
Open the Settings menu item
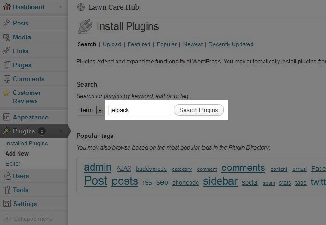click(25, 204)
